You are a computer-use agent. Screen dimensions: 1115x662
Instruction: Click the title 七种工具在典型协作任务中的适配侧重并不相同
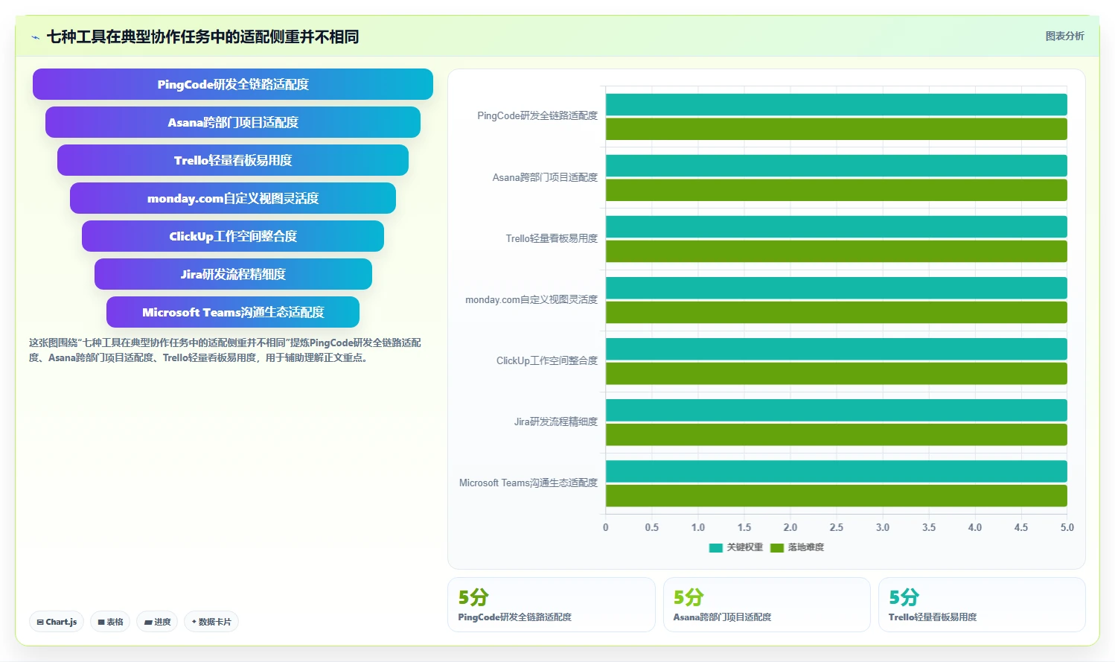202,37
